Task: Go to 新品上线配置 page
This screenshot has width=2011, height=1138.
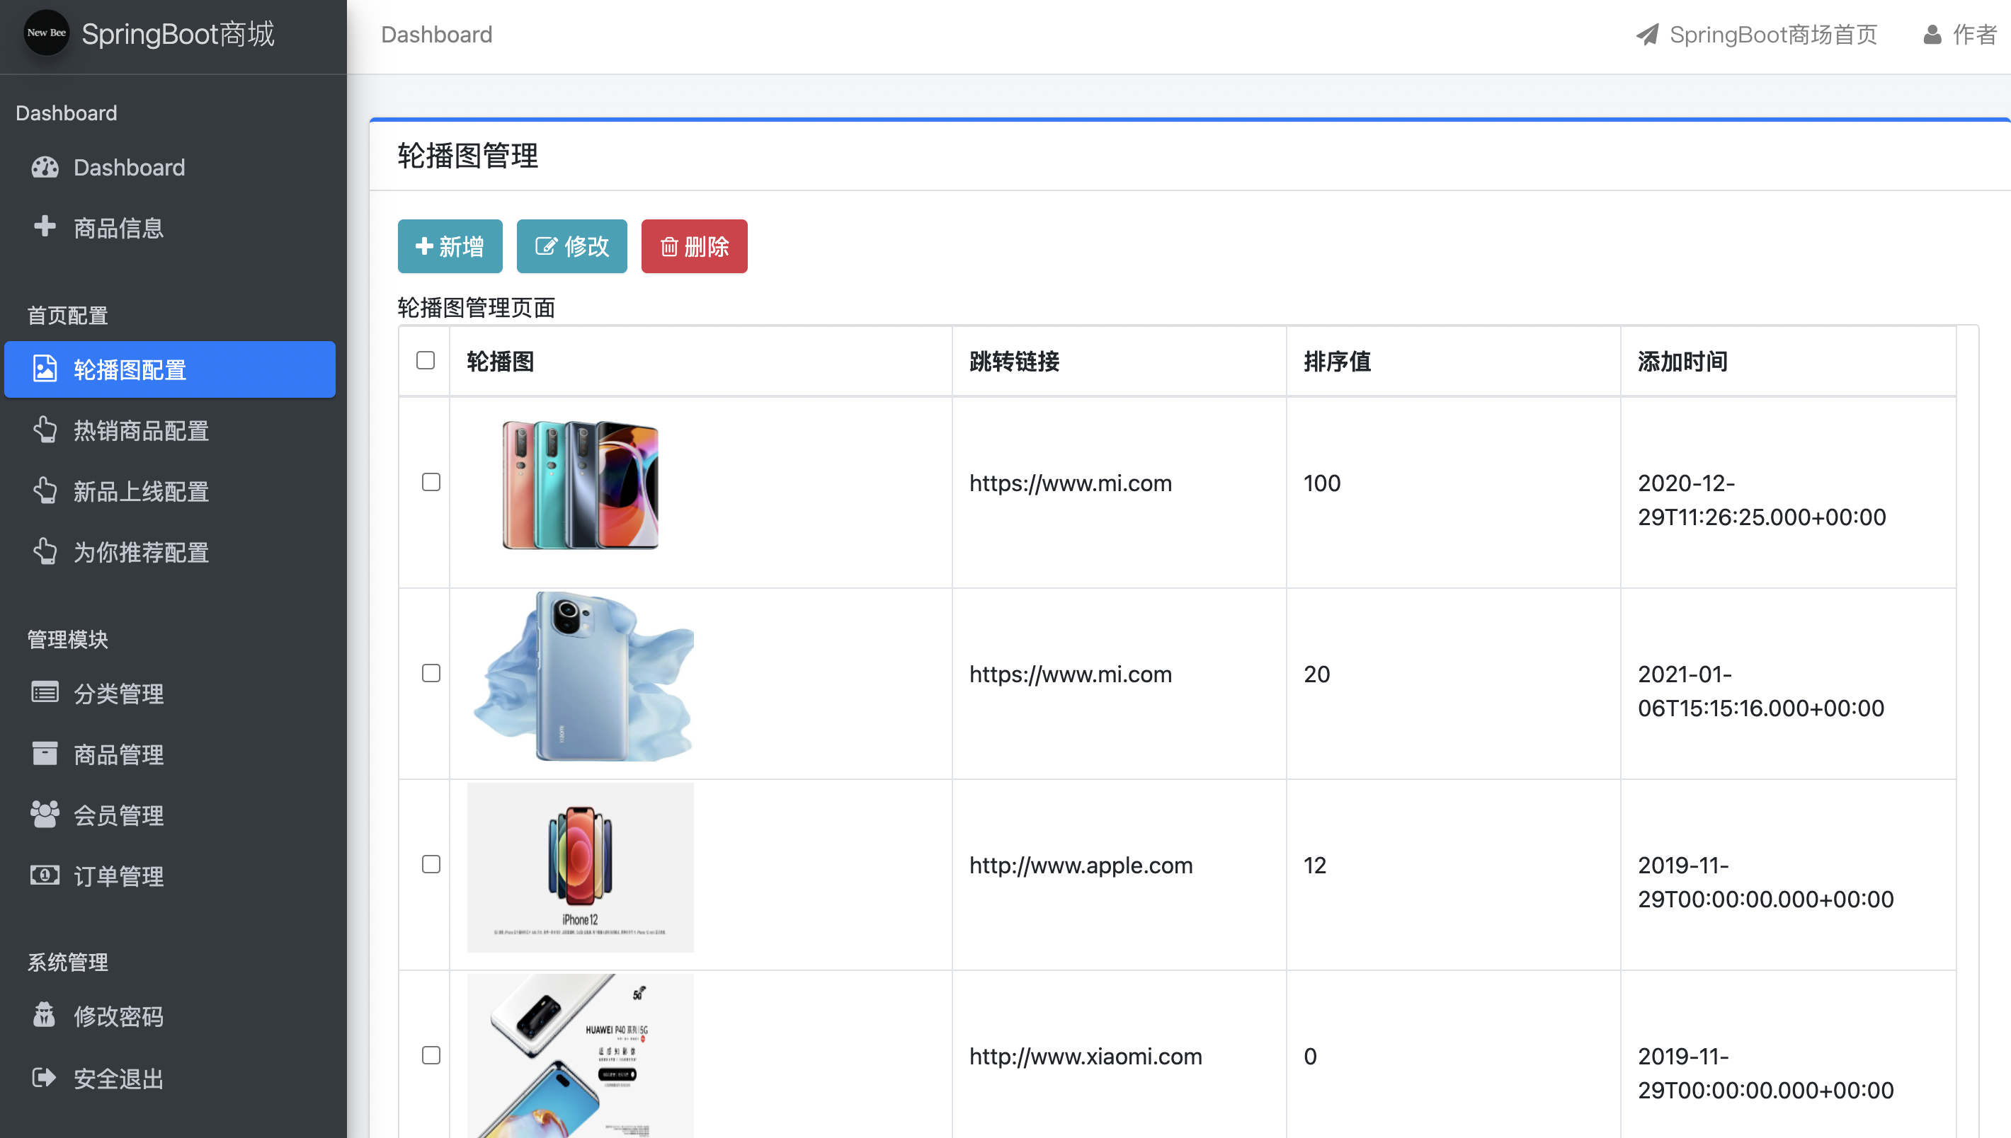Action: (x=141, y=492)
